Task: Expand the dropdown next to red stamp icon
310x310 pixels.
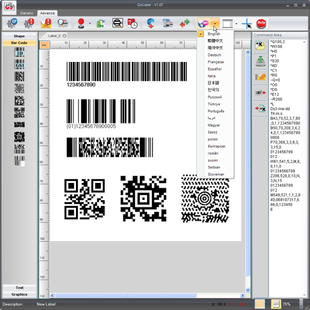Action: click(90, 24)
